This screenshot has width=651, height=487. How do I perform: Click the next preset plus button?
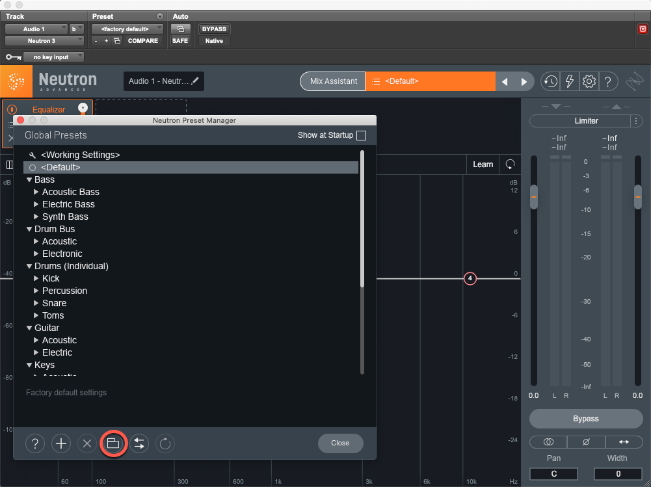(106, 41)
